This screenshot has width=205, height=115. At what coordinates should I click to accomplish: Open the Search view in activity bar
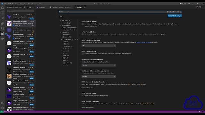click(x=3, y=13)
